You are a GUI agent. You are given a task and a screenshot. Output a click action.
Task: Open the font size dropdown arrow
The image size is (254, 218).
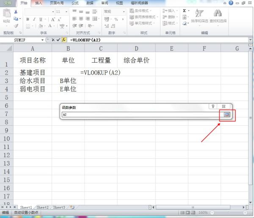pos(66,12)
